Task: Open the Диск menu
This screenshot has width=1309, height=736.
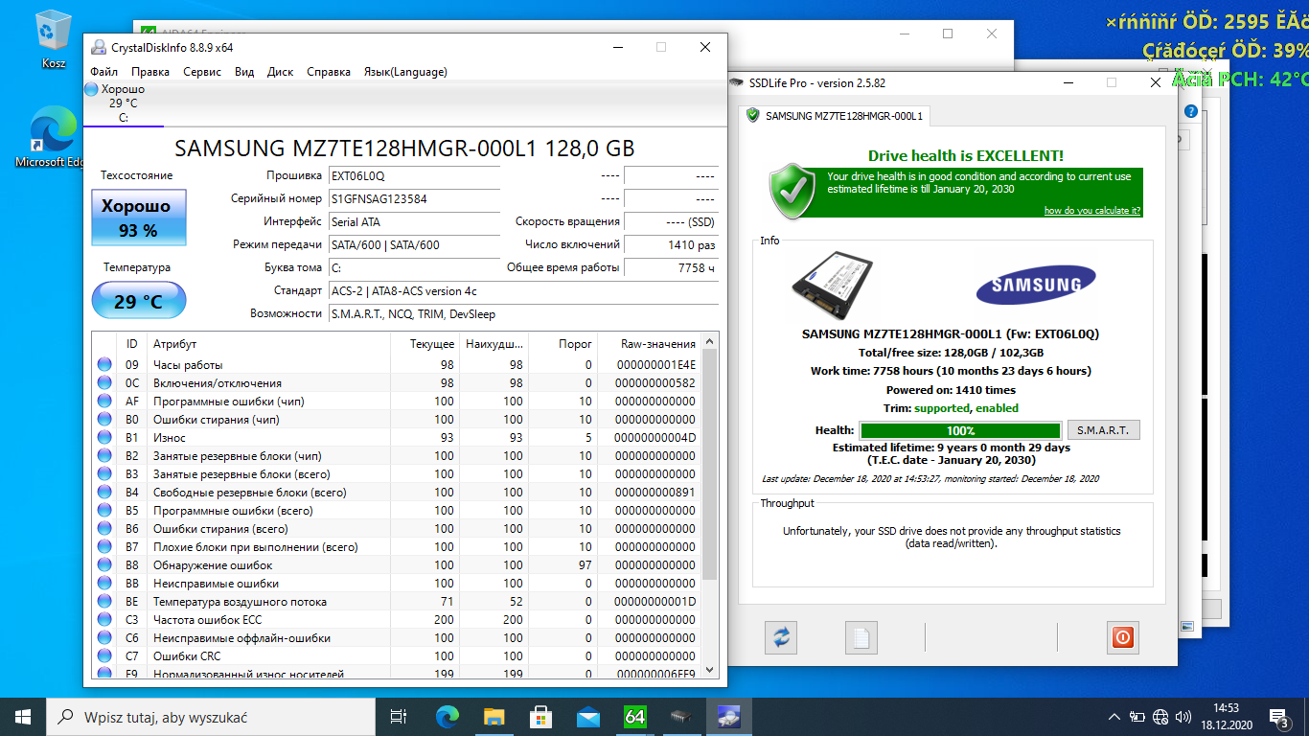Action: click(281, 72)
